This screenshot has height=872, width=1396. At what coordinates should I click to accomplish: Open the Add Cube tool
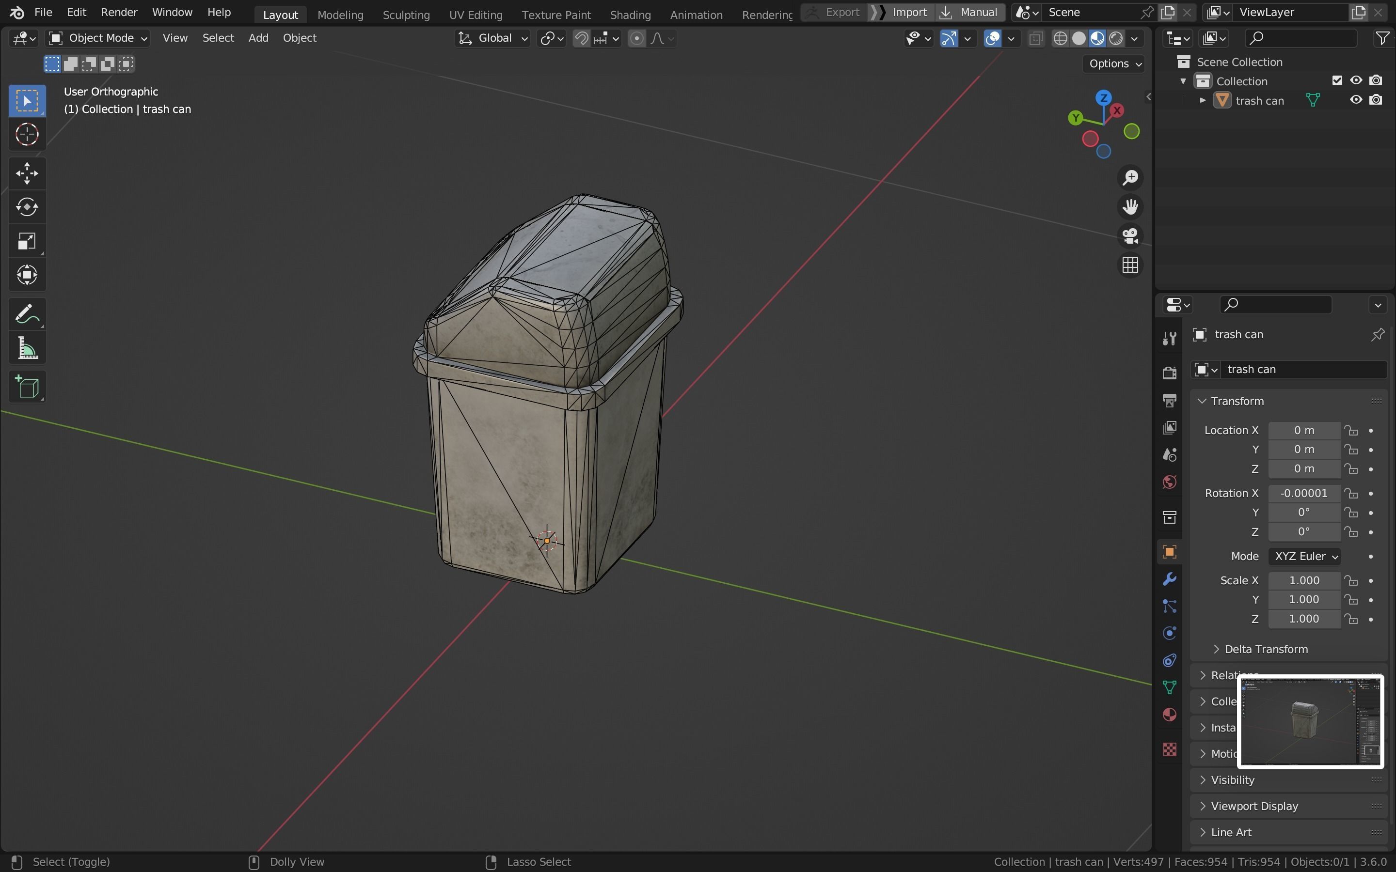coord(27,387)
